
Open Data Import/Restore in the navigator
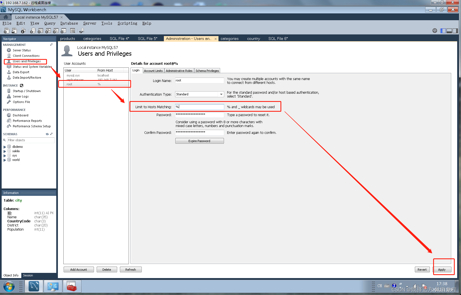click(27, 78)
